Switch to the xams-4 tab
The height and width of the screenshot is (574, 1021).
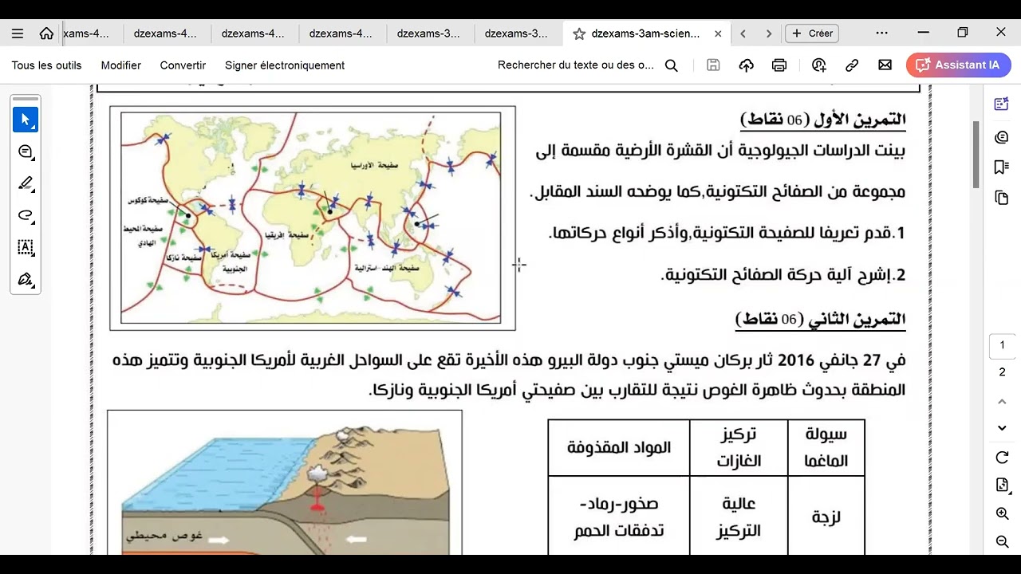[88, 33]
